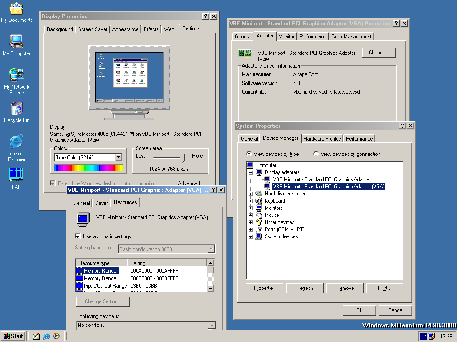
Task: Toggle Use automatic settings checkbox
Action: (78, 236)
